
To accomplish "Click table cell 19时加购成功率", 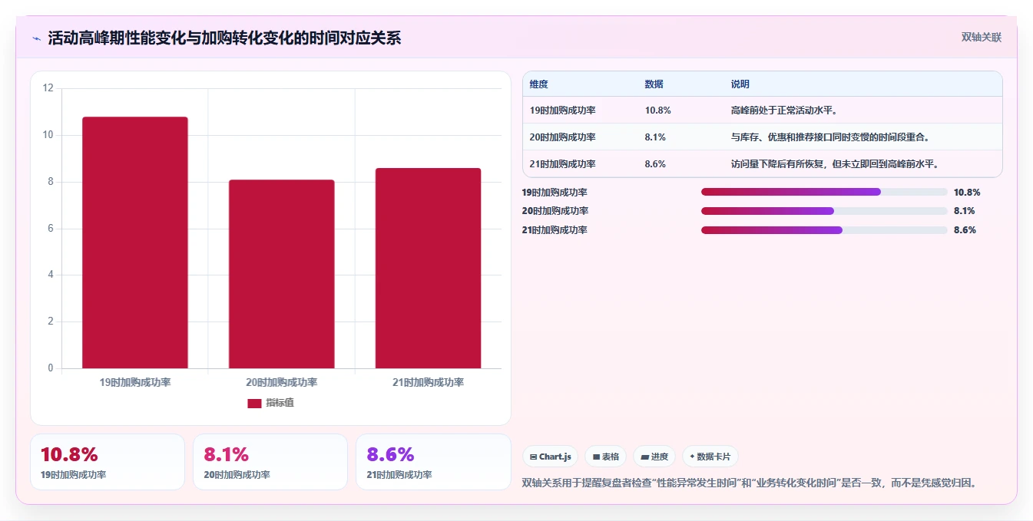I will (x=562, y=110).
